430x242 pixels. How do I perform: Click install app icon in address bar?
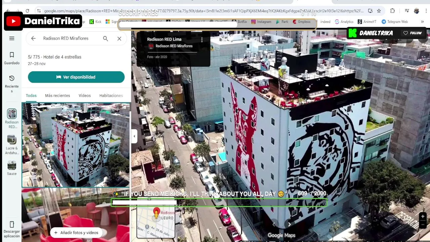(370, 11)
